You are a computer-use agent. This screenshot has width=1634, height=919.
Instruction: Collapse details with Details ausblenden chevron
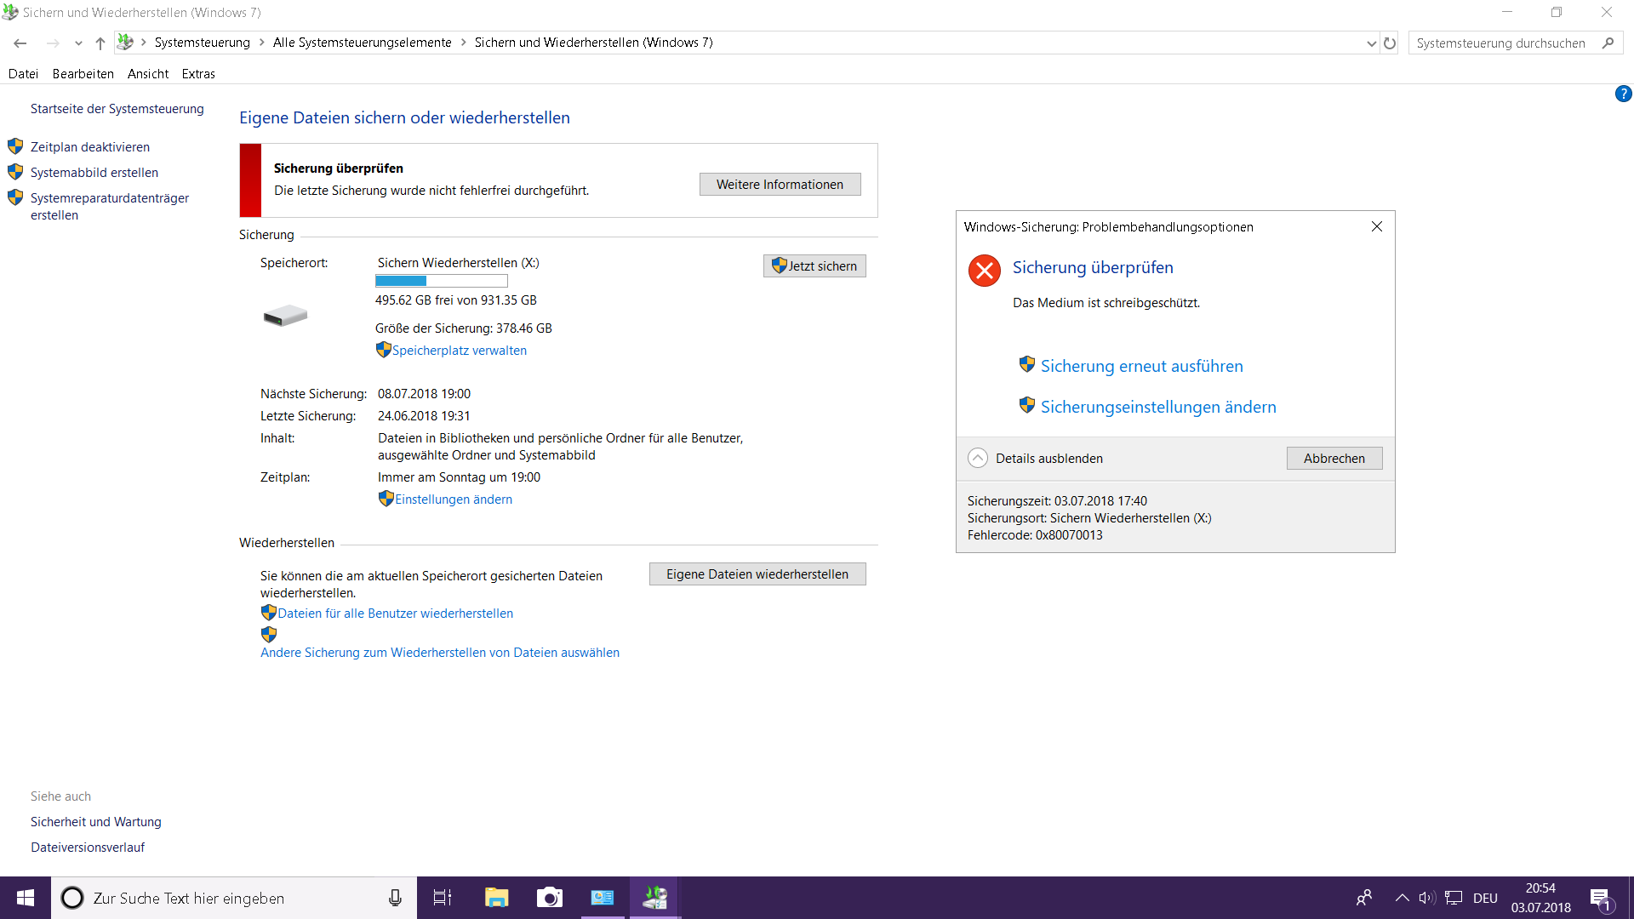click(978, 458)
